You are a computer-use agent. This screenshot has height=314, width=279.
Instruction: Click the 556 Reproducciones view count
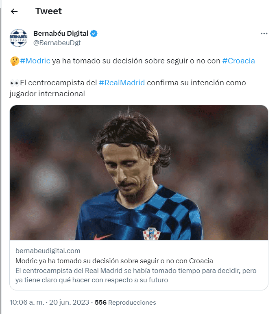tap(125, 302)
